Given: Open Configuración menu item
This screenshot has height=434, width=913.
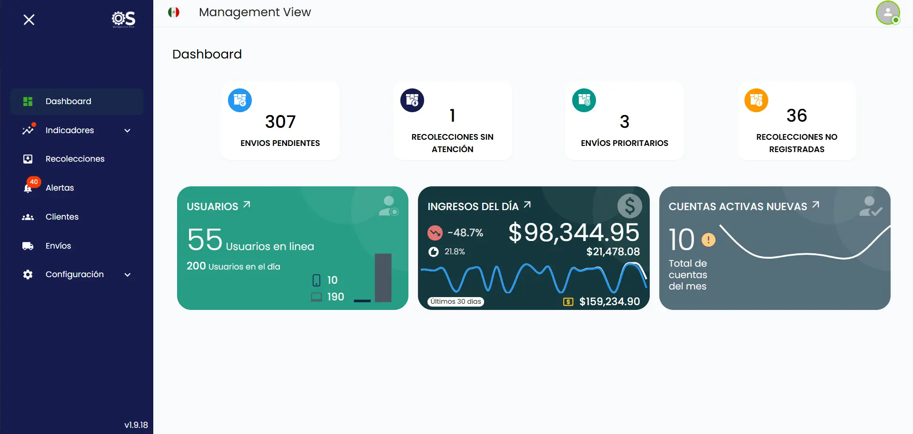Looking at the screenshot, I should [77, 274].
